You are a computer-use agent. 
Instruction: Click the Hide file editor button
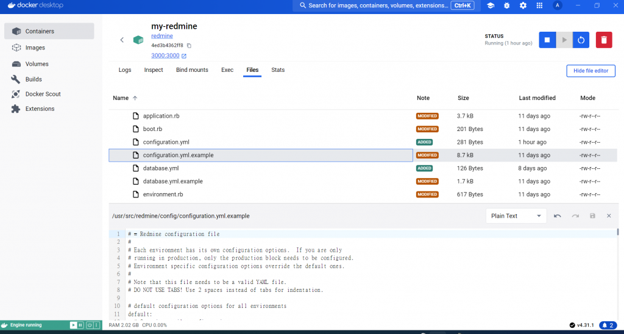click(590, 71)
